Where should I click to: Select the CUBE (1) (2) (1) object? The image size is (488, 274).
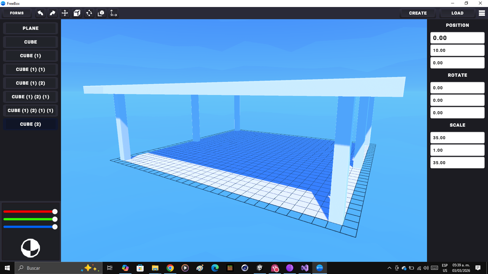(30, 97)
